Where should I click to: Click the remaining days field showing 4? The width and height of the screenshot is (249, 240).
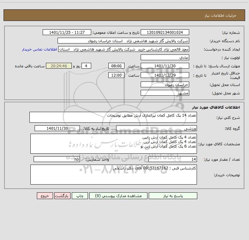click(x=86, y=66)
